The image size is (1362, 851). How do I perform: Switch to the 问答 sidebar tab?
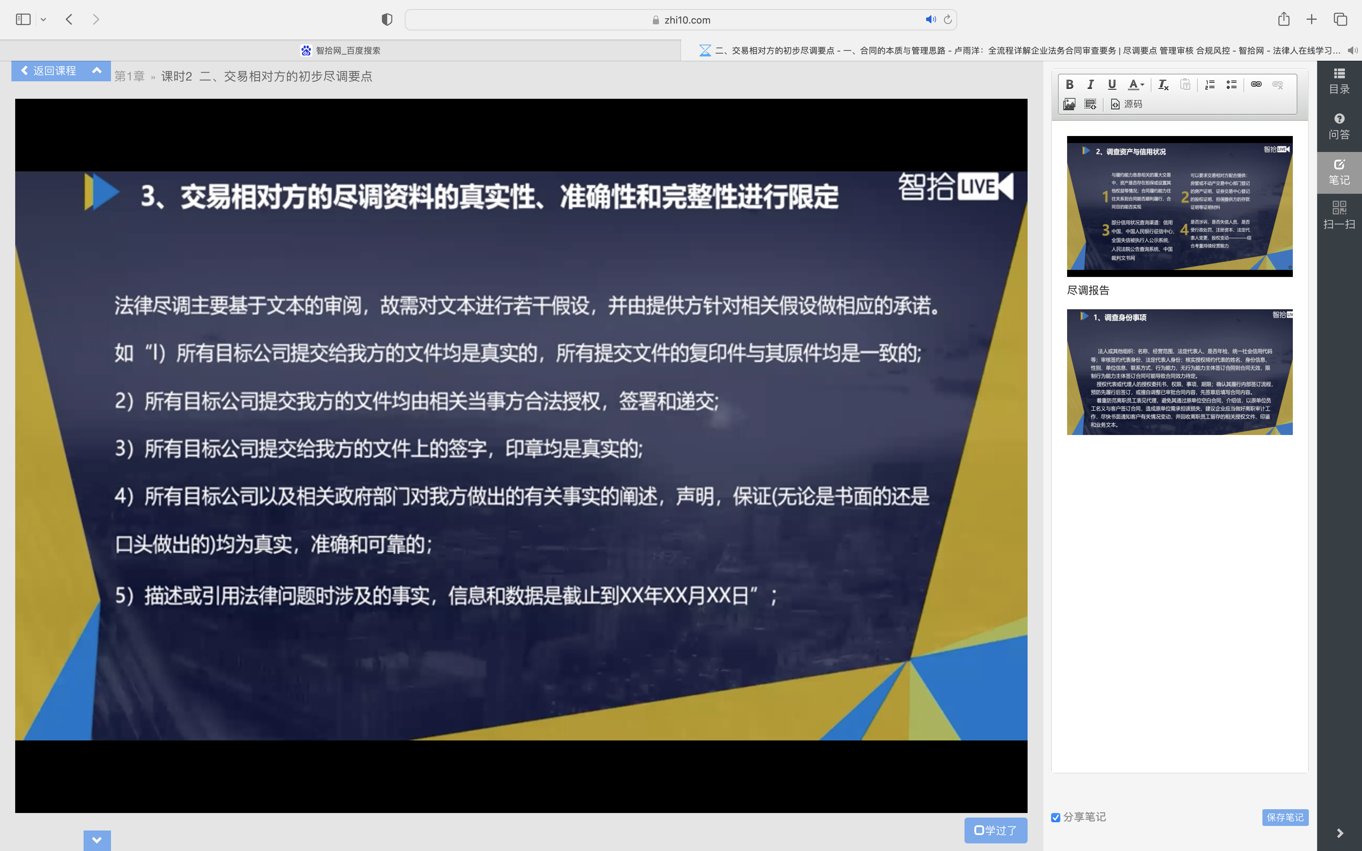click(1339, 126)
